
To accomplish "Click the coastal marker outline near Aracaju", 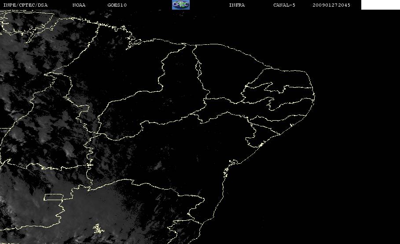I will [x=261, y=145].
